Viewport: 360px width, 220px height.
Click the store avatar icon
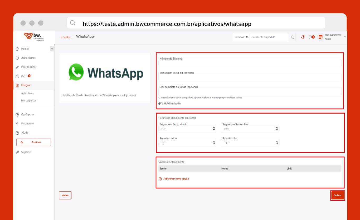(x=320, y=37)
